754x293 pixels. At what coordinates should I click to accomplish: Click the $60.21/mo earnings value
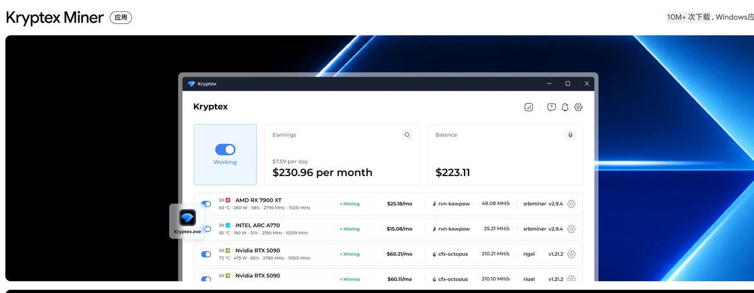tap(399, 254)
